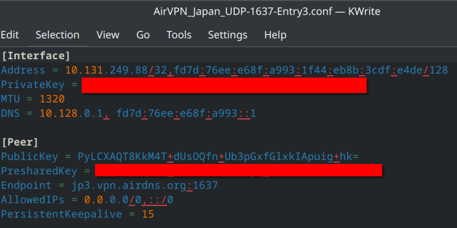Click the PersistentKeepalive key name
Screen dimensions: 457x228
point(61,214)
